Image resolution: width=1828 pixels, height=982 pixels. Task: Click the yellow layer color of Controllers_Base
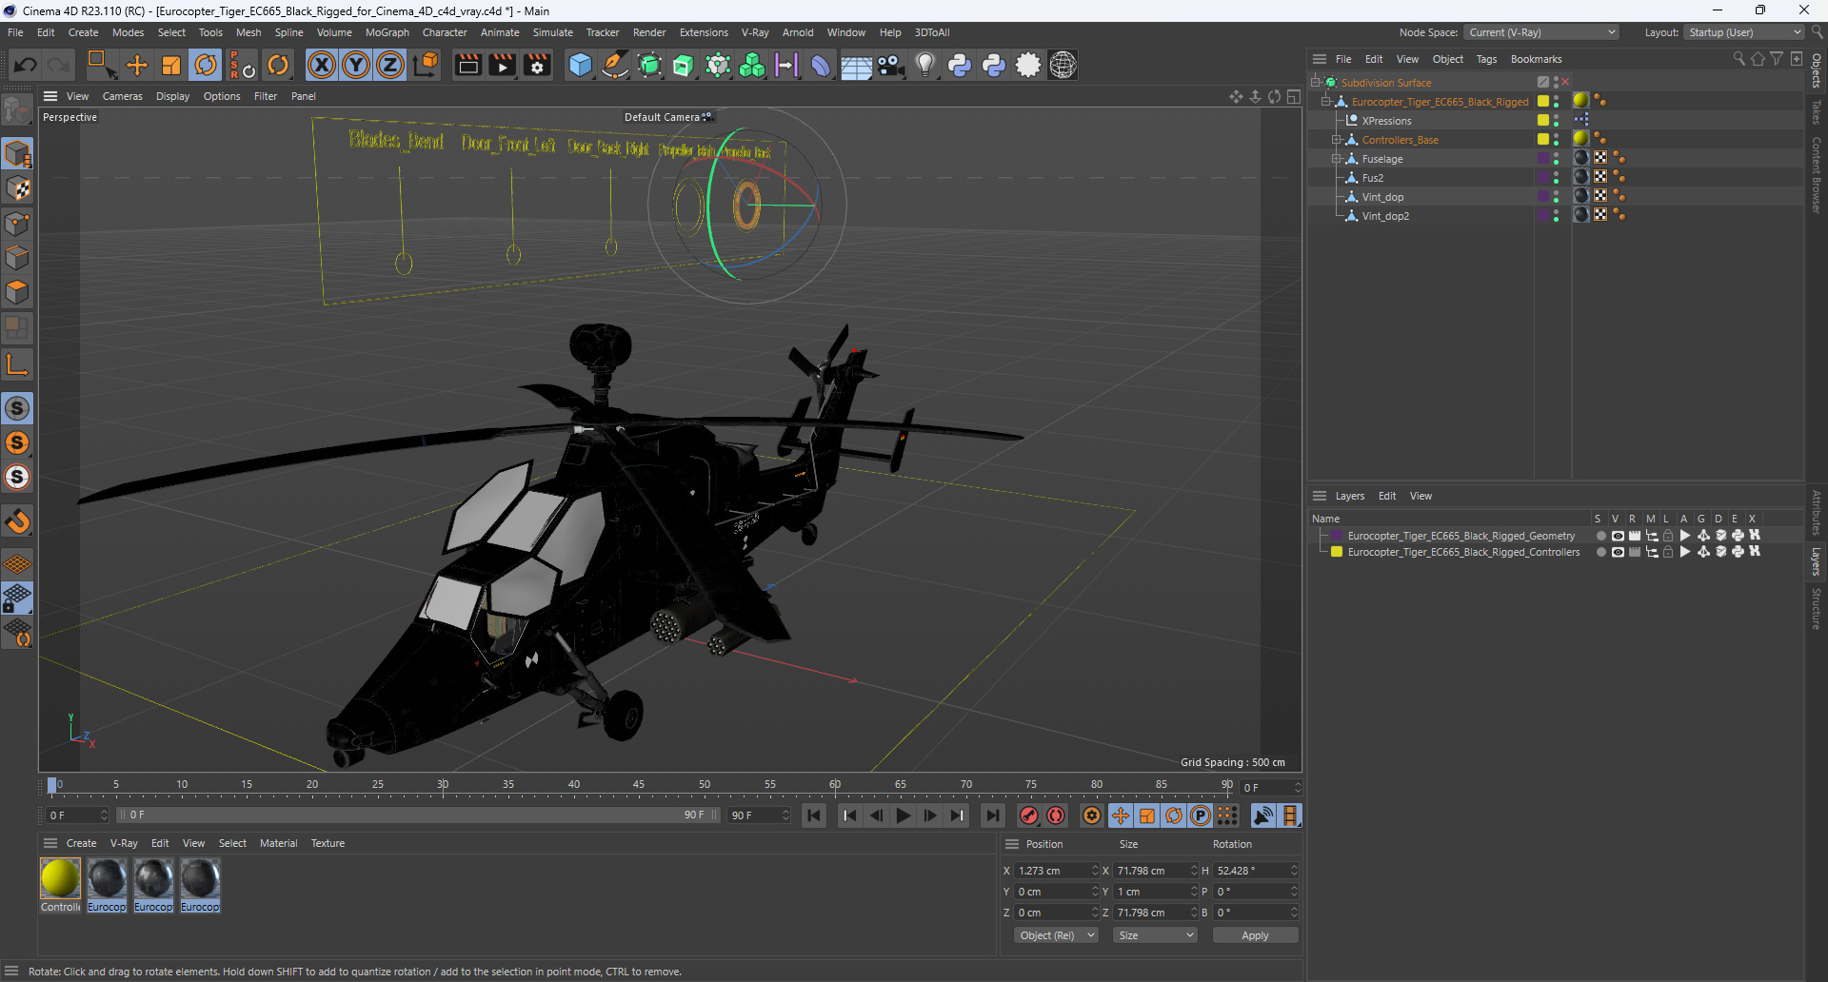click(1543, 139)
